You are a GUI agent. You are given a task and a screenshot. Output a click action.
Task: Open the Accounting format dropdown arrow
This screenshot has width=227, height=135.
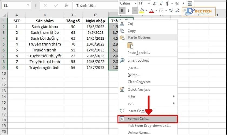[x=172, y=4]
